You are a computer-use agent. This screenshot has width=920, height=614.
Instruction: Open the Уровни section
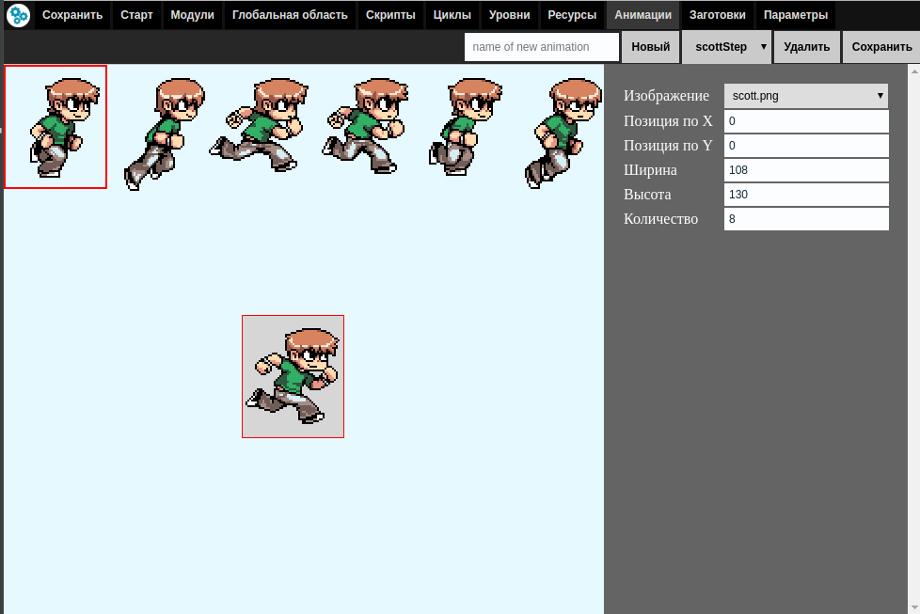(509, 15)
